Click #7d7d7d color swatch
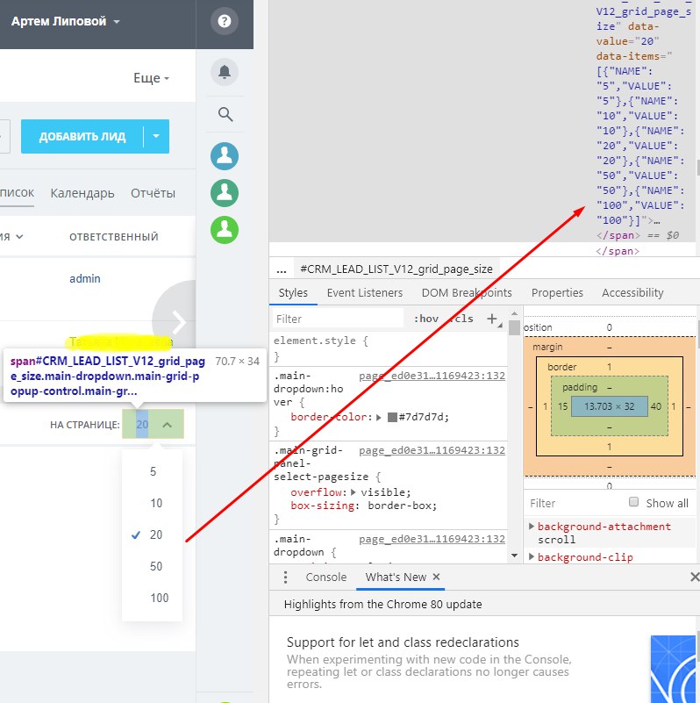The width and height of the screenshot is (700, 703). [392, 418]
